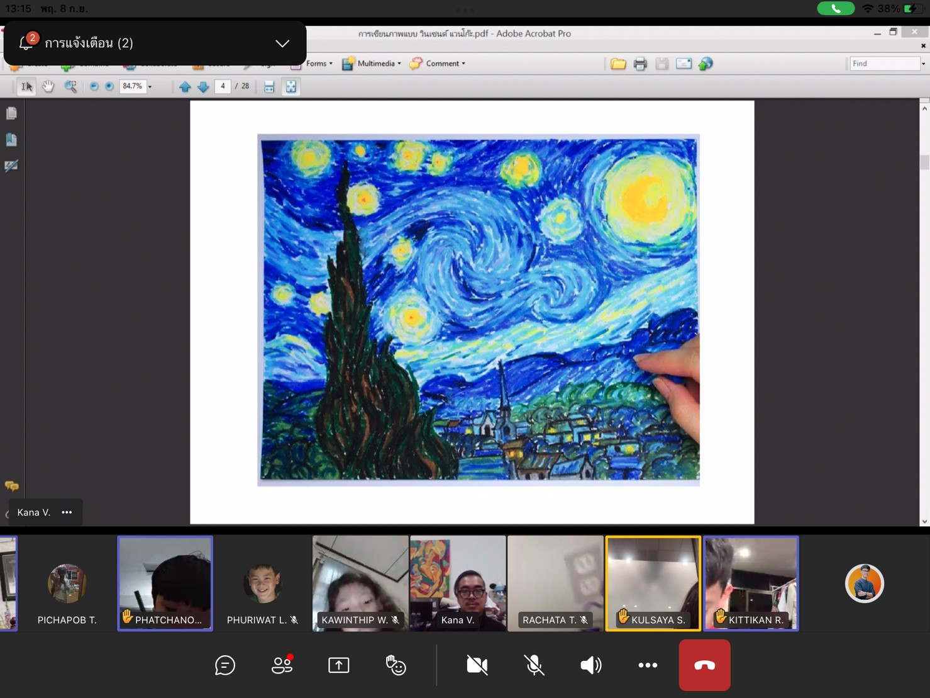Click scrollbar down arrow of document
This screenshot has height=698, width=930.
pos(924,521)
